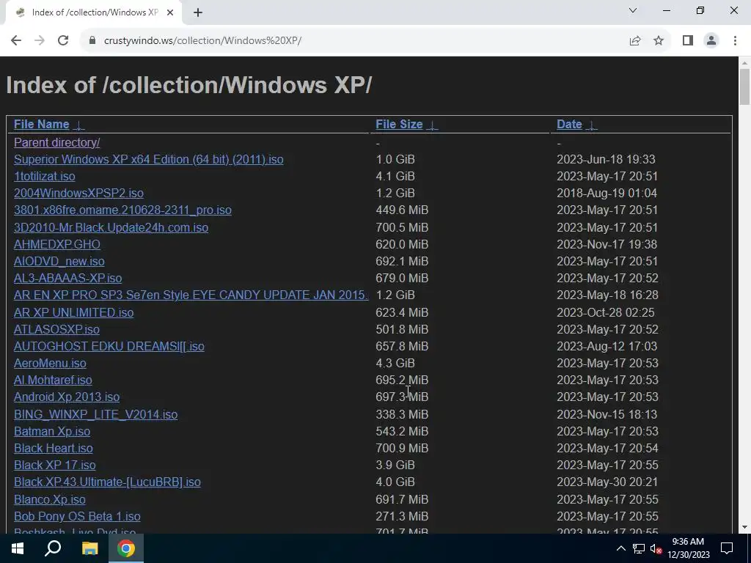Open the Windows Start menu
The width and height of the screenshot is (751, 563).
pyautogui.click(x=18, y=548)
